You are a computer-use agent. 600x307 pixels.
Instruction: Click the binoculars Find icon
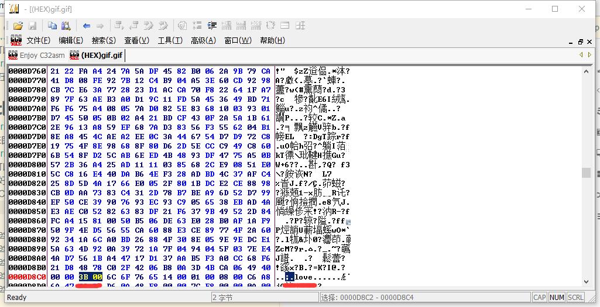tap(66, 26)
